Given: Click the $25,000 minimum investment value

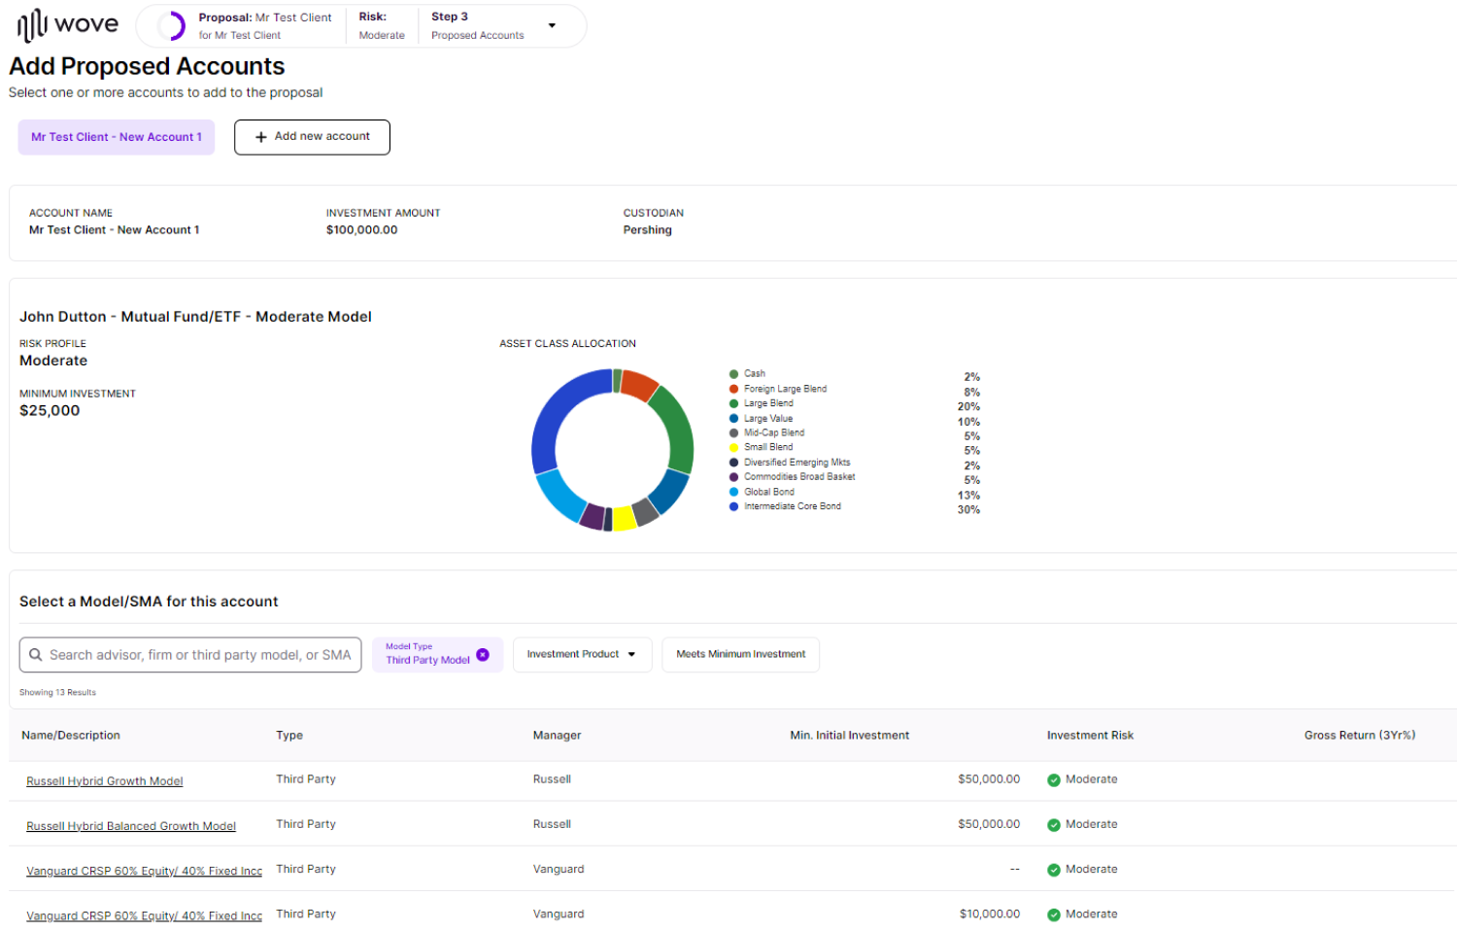Looking at the screenshot, I should [50, 411].
